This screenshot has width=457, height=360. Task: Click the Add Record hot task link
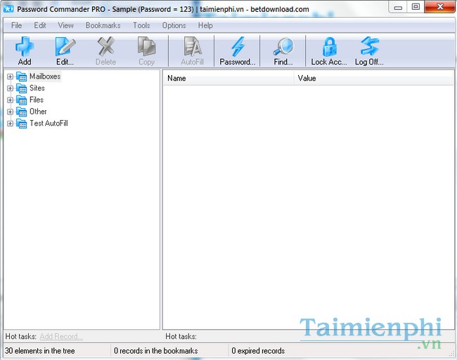(61, 336)
